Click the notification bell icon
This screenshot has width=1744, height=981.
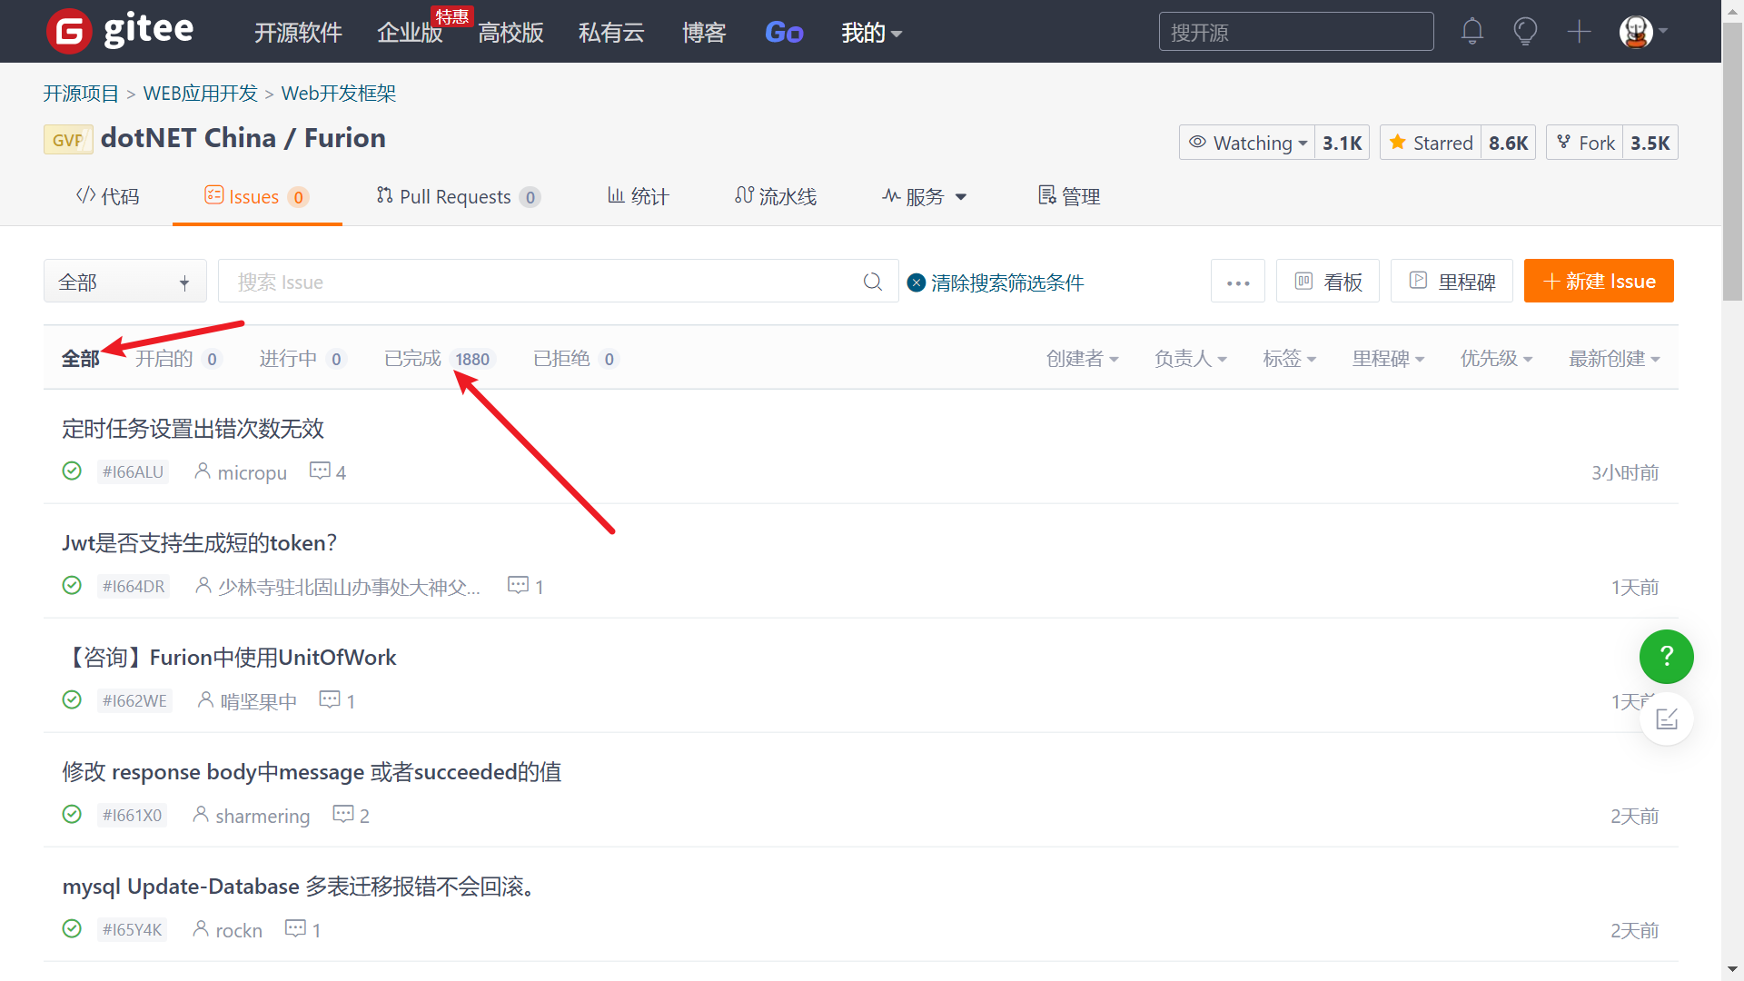click(x=1471, y=32)
